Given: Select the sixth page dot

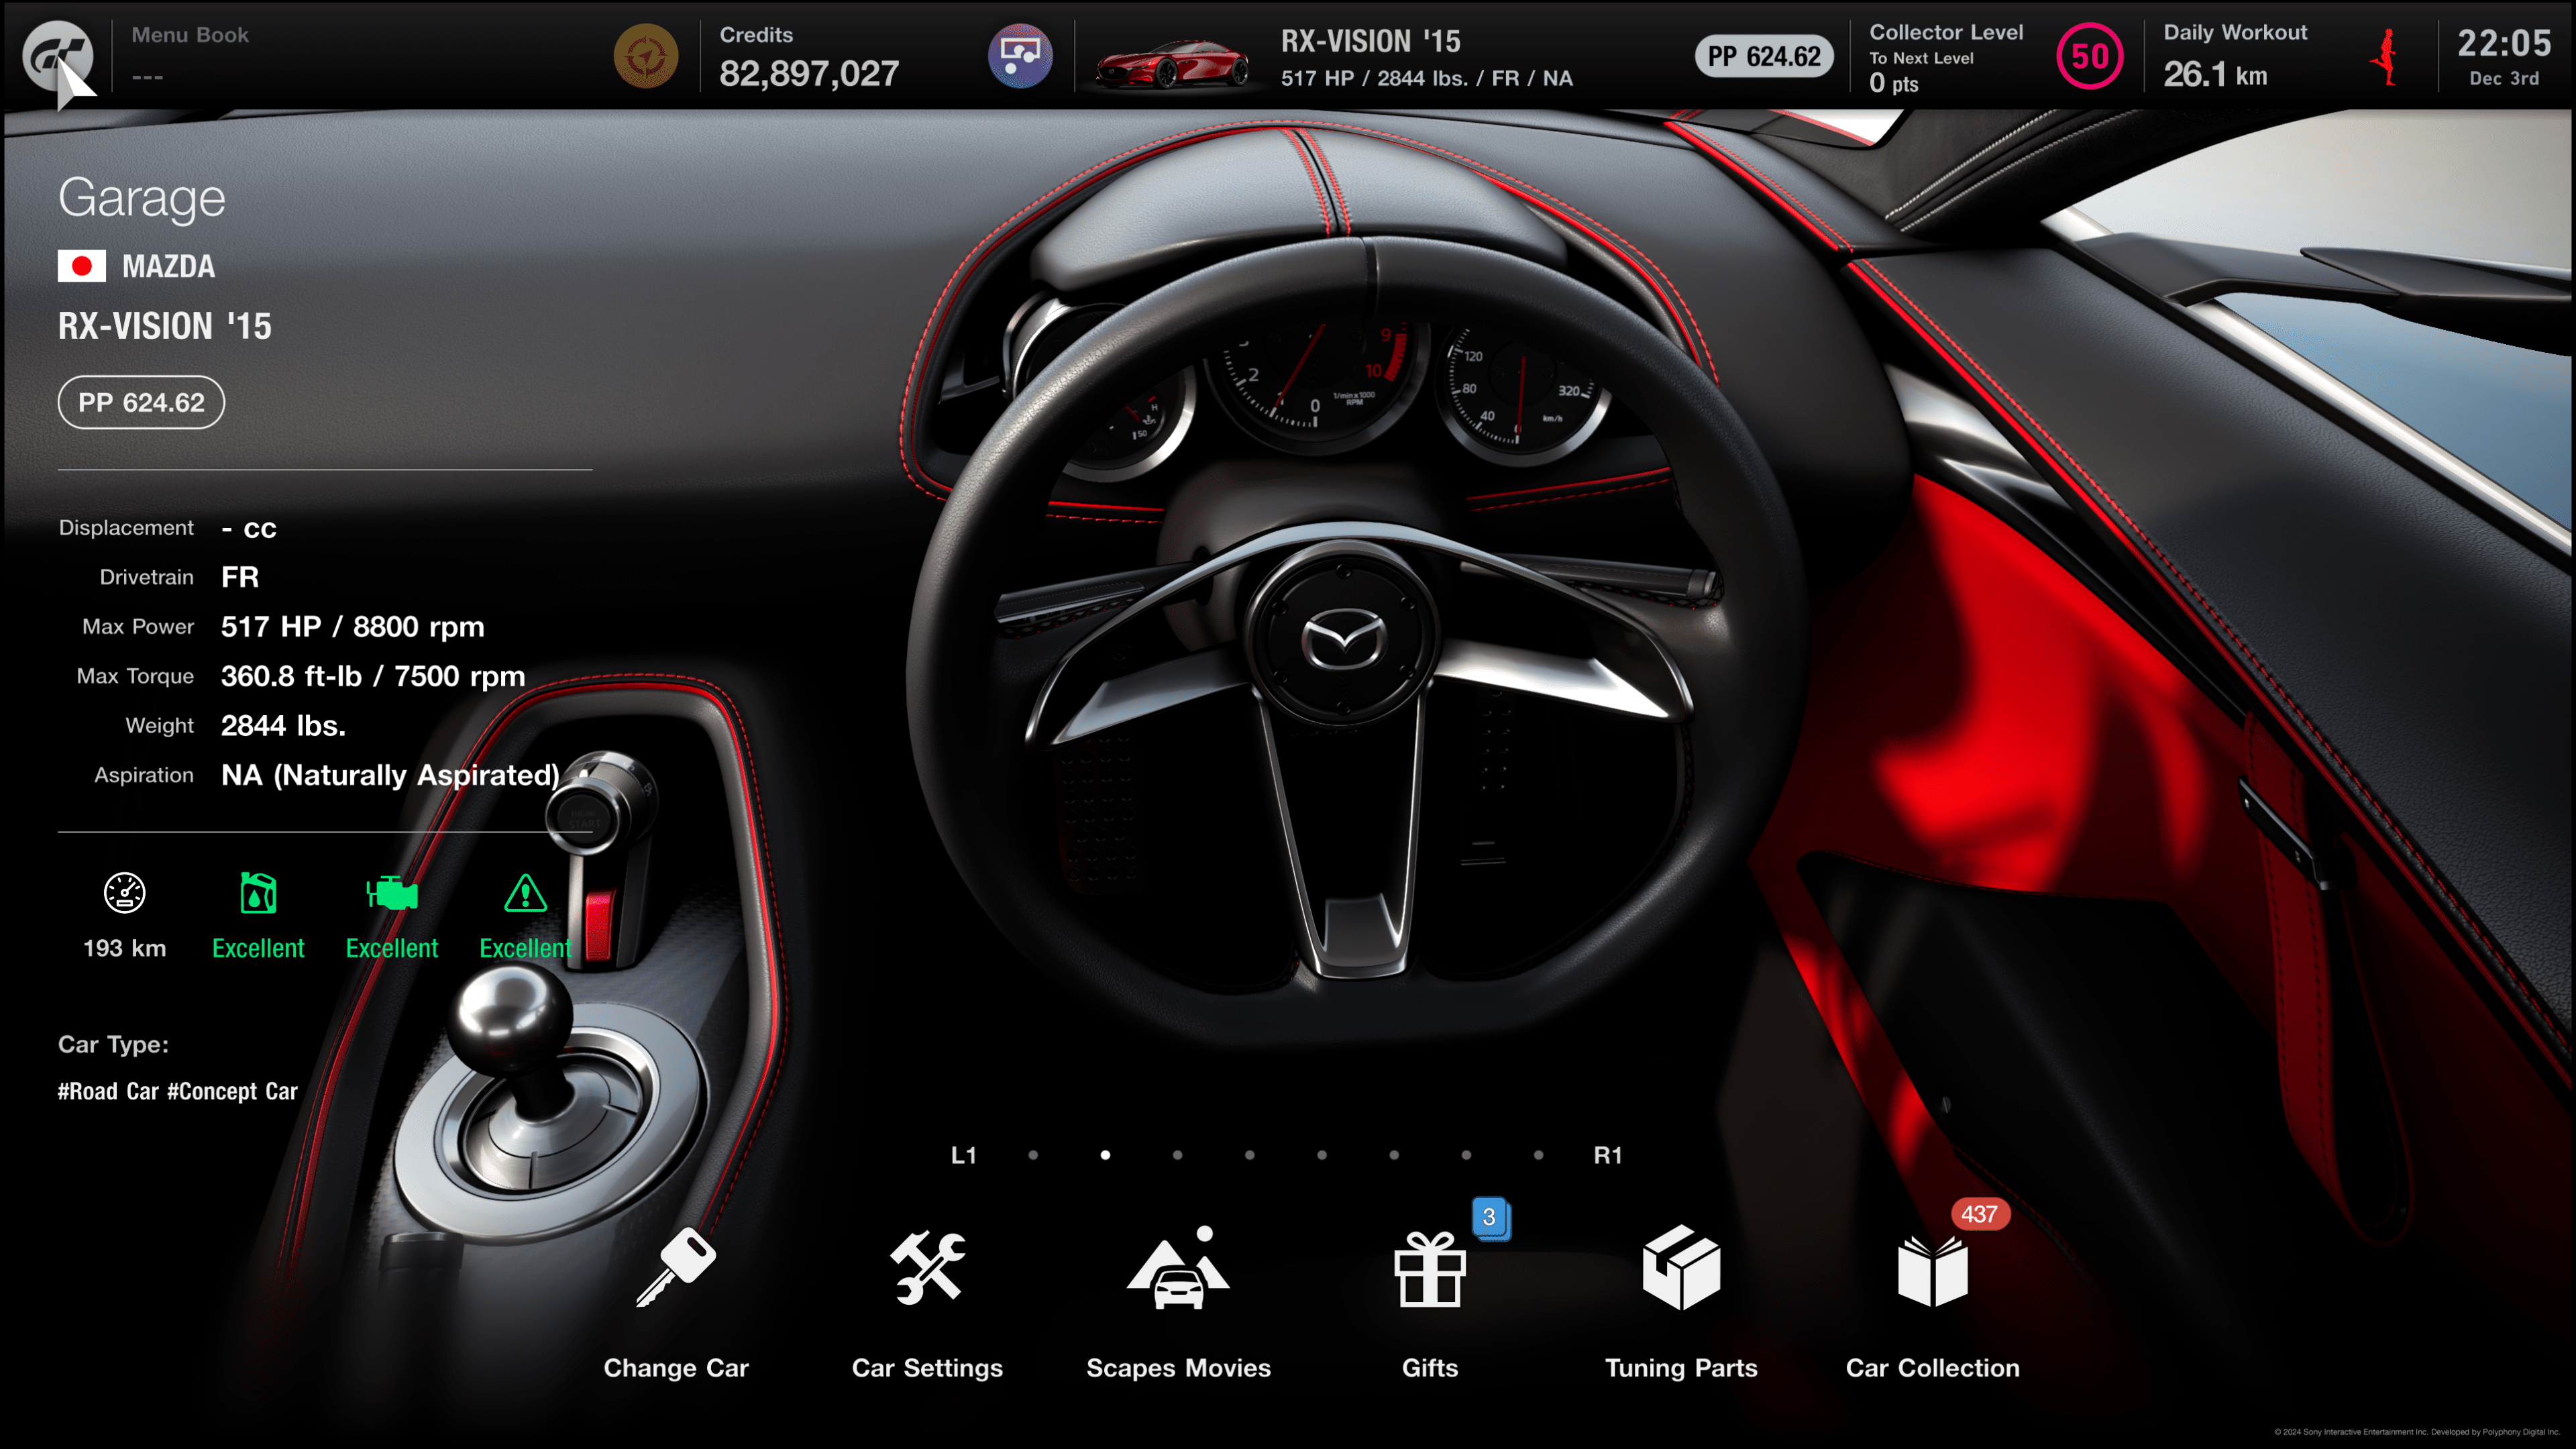Looking at the screenshot, I should tap(1394, 1155).
